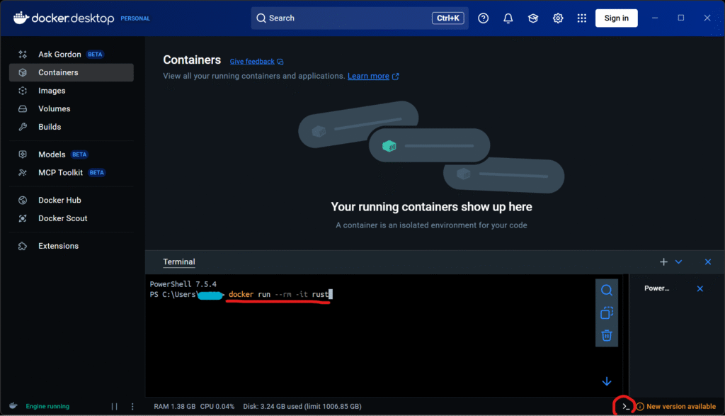Image resolution: width=725 pixels, height=416 pixels.
Task: Clear terminal using the trash icon
Action: (x=607, y=335)
